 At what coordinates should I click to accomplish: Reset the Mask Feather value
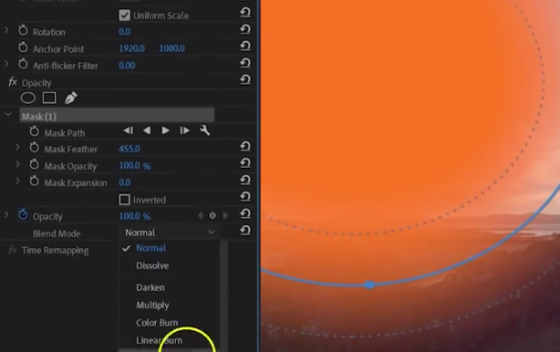tap(245, 147)
